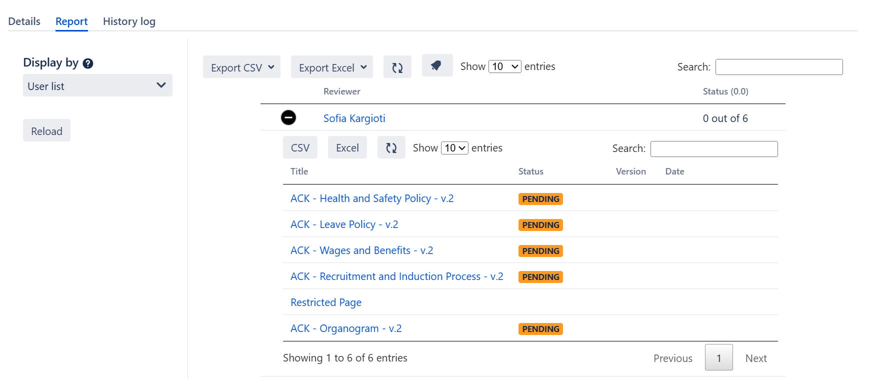
Task: Switch to the History log tab
Action: [129, 21]
